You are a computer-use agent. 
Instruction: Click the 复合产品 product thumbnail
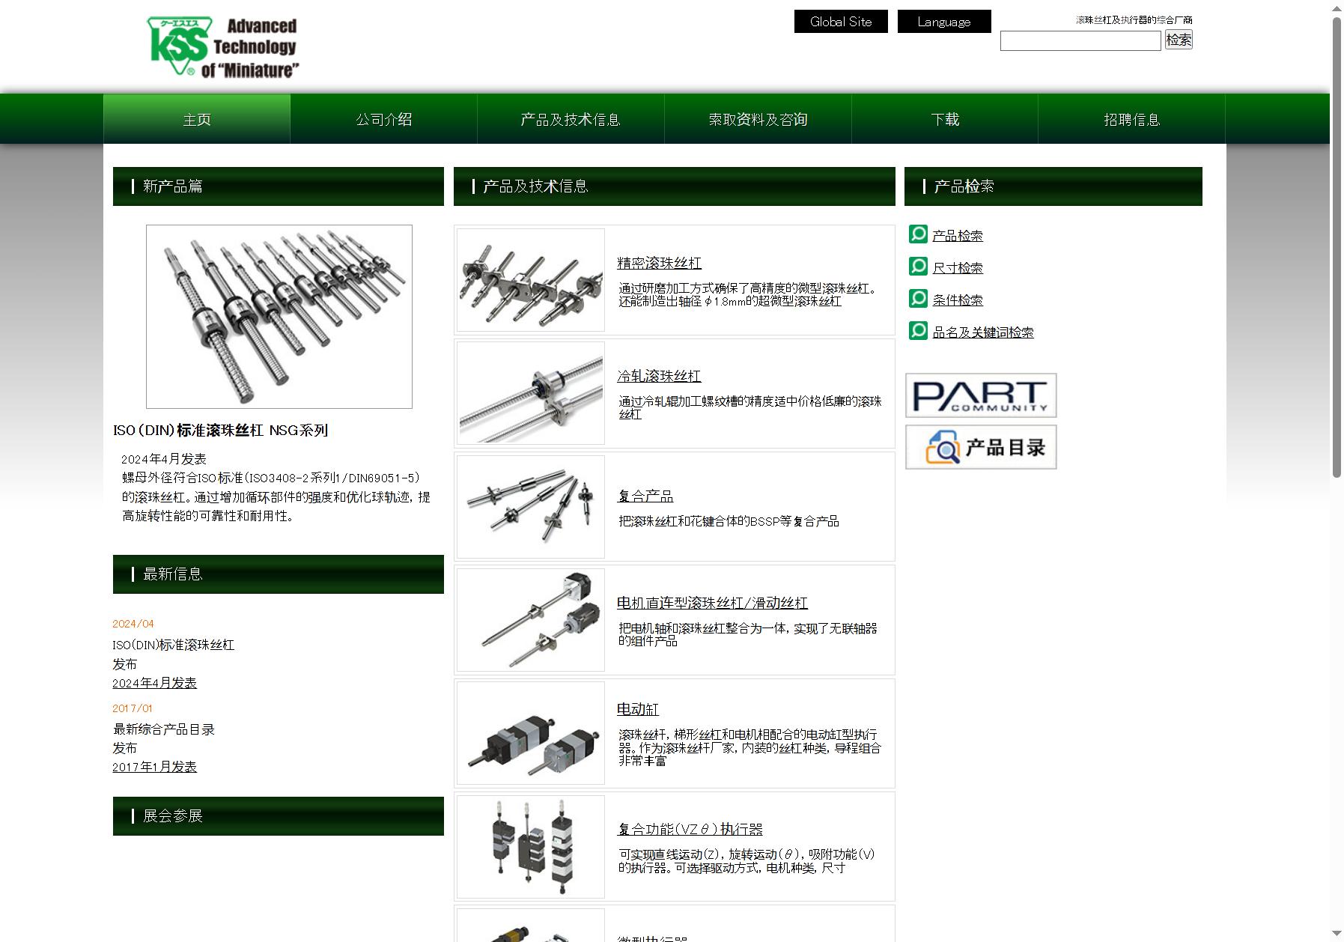coord(531,507)
